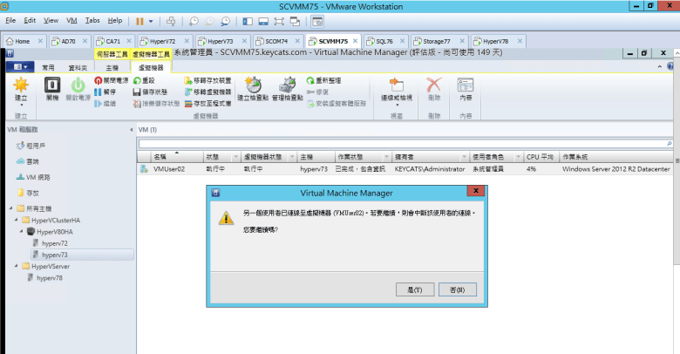Click the Create Checkpoint (建立檢查點) icon

click(253, 85)
